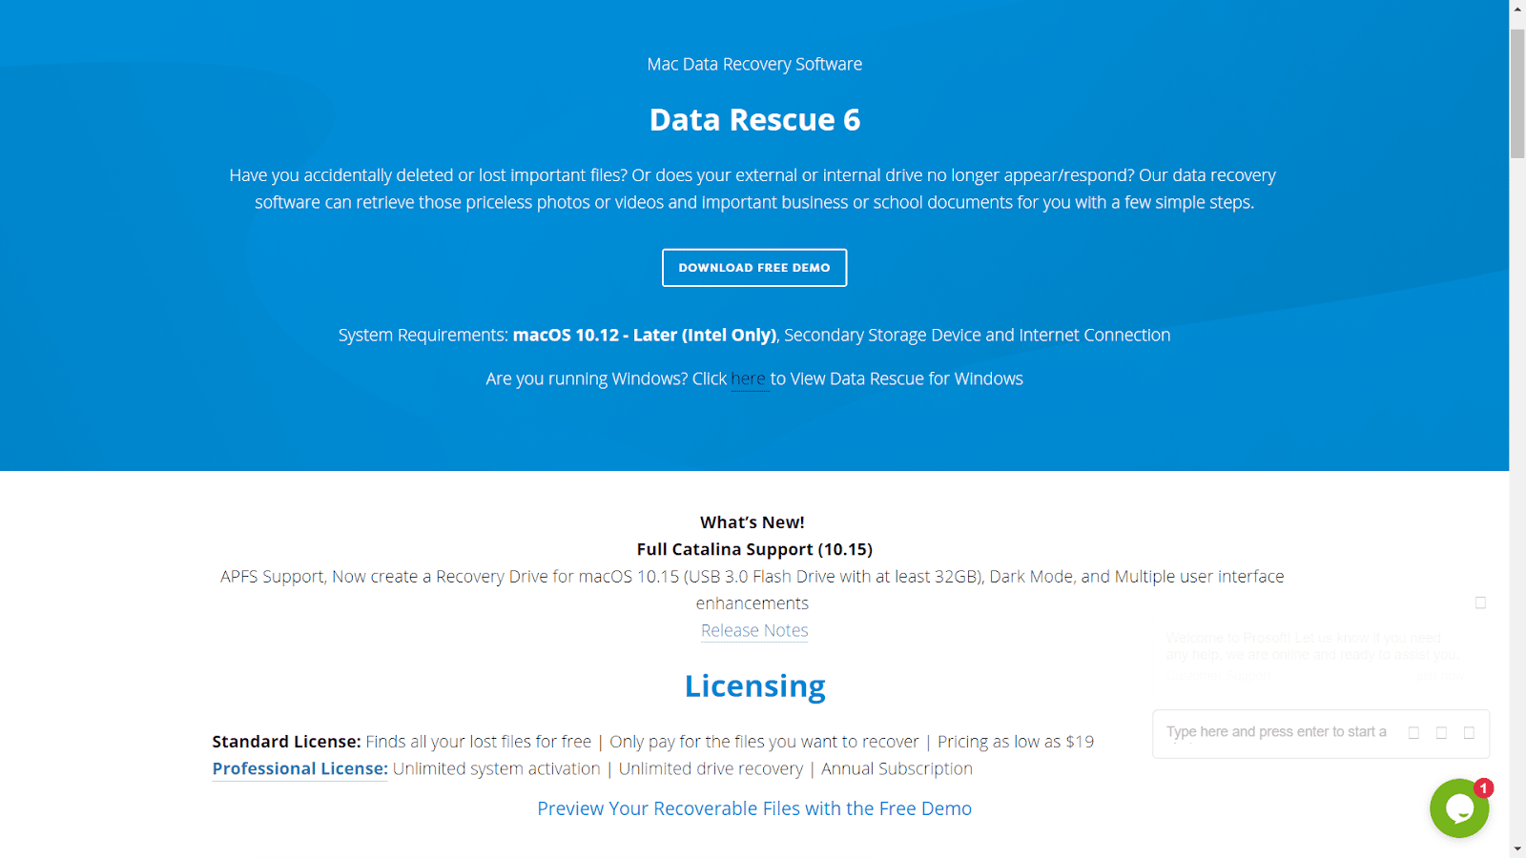
Task: Click the 'Mac Data Recovery Software' subtitle
Action: click(754, 64)
